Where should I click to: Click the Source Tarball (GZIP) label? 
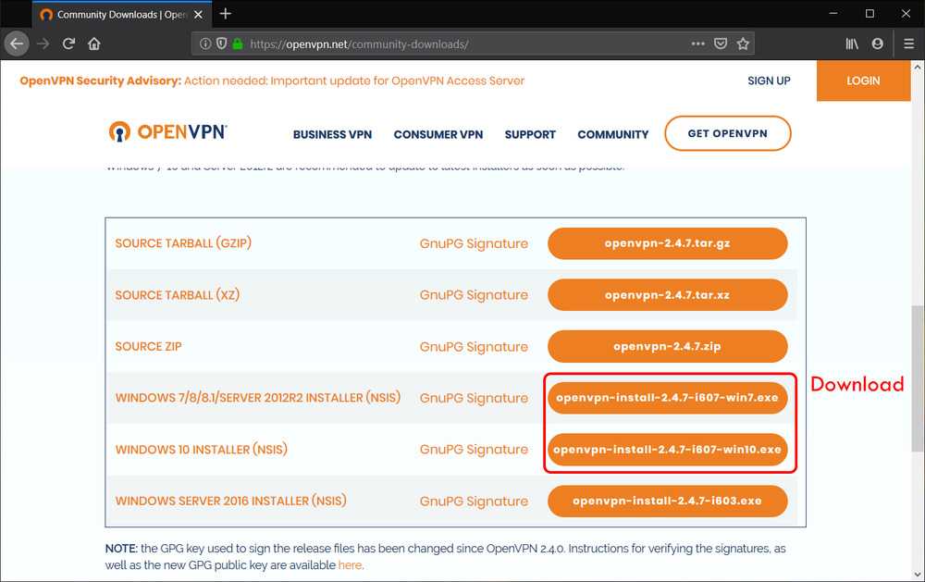(183, 243)
